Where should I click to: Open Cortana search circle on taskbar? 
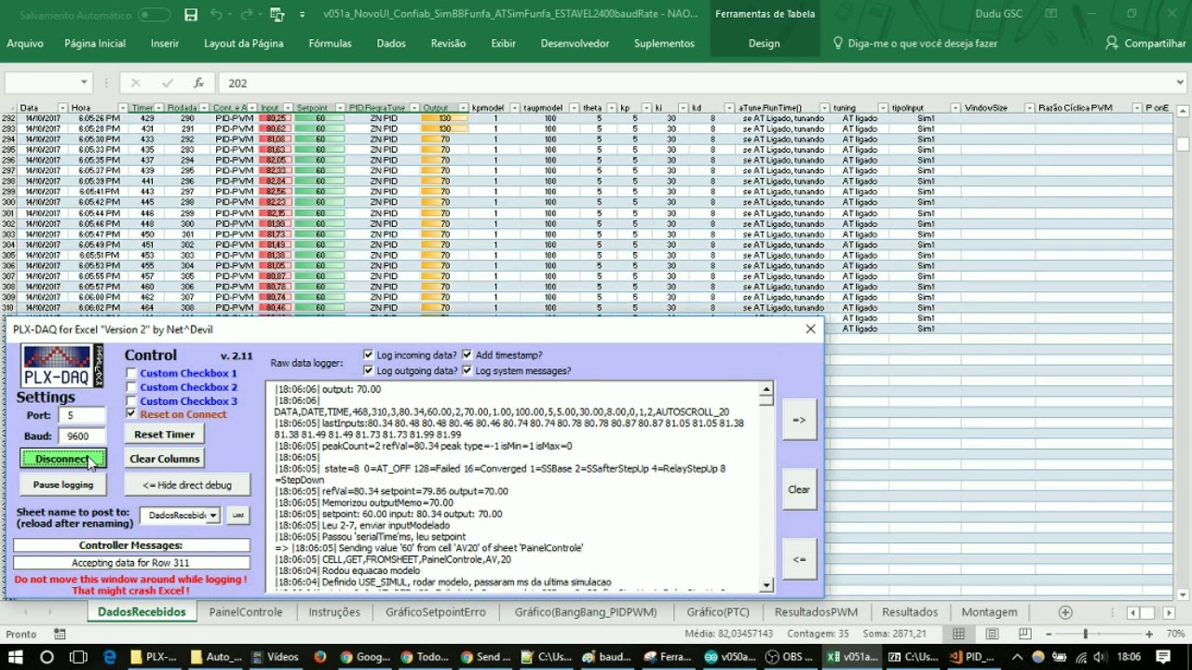(47, 657)
